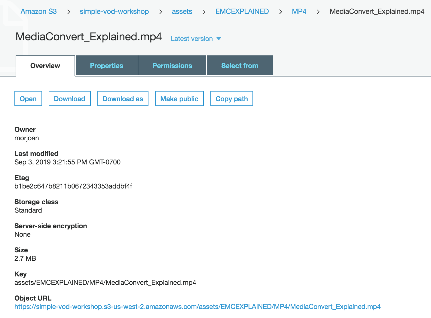Click the MediaConvert_Explained.mp4 breadcrumb text
The height and width of the screenshot is (318, 431).
coord(377,11)
